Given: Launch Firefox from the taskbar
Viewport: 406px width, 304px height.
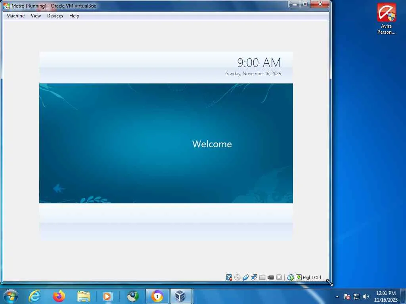Looking at the screenshot, I should [x=59, y=296].
